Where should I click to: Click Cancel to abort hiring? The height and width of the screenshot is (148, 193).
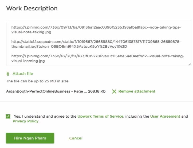pyautogui.click(x=76, y=138)
